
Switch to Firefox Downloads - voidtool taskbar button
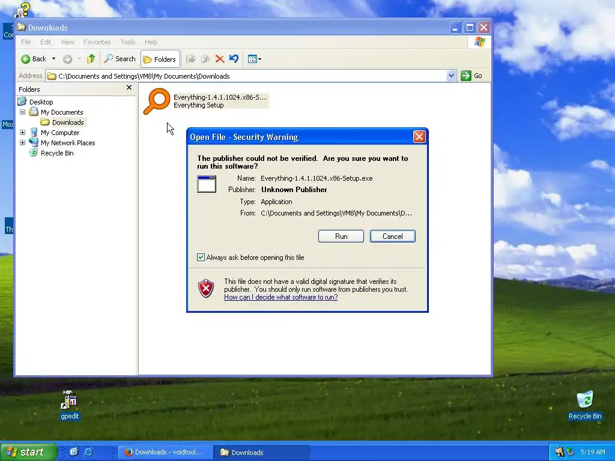pos(166,453)
